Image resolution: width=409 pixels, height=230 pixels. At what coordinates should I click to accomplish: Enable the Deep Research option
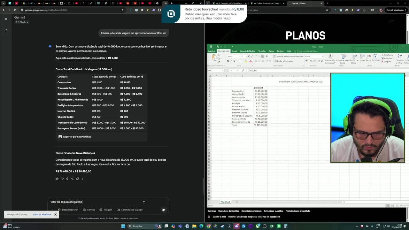click(x=68, y=210)
